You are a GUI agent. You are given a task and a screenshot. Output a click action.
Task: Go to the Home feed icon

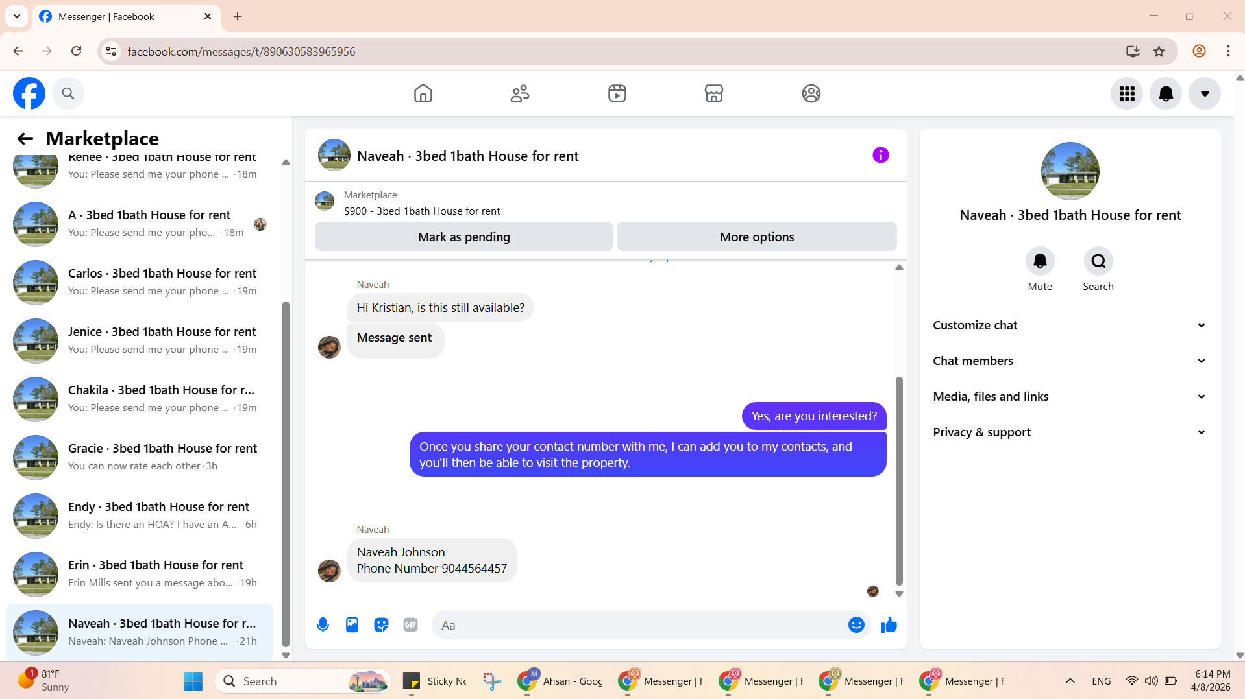click(423, 93)
